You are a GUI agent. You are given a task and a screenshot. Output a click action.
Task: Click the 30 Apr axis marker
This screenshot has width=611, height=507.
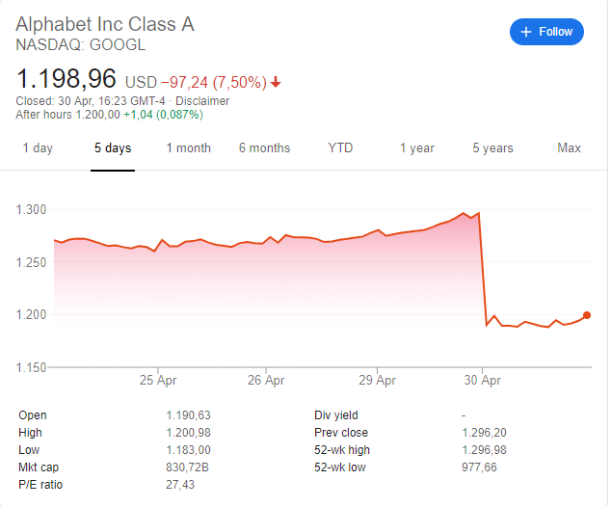tap(482, 380)
